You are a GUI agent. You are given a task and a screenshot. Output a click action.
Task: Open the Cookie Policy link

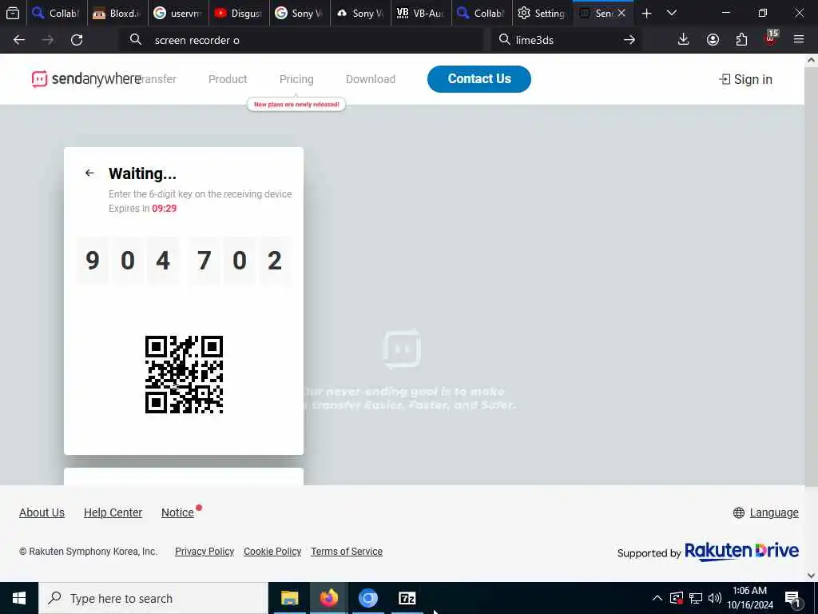pyautogui.click(x=272, y=552)
